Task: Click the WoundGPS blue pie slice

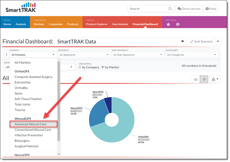Action: [98, 114]
